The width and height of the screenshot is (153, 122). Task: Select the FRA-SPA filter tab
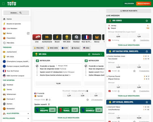pos(39,48)
